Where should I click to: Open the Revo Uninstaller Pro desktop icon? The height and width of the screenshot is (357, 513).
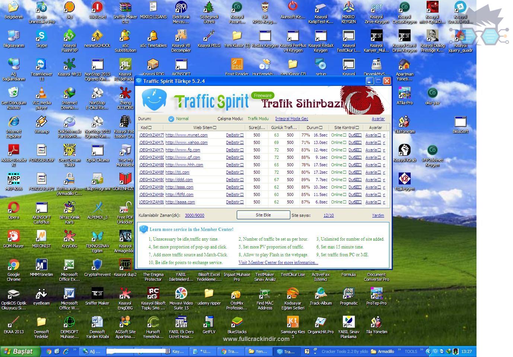pyautogui.click(x=42, y=12)
